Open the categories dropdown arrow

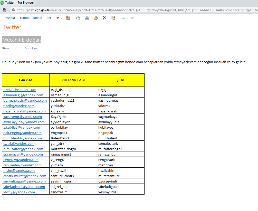click(72, 18)
